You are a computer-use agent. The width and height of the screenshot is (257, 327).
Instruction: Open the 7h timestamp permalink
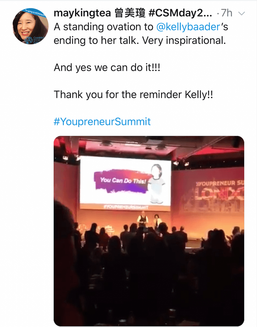(x=227, y=13)
